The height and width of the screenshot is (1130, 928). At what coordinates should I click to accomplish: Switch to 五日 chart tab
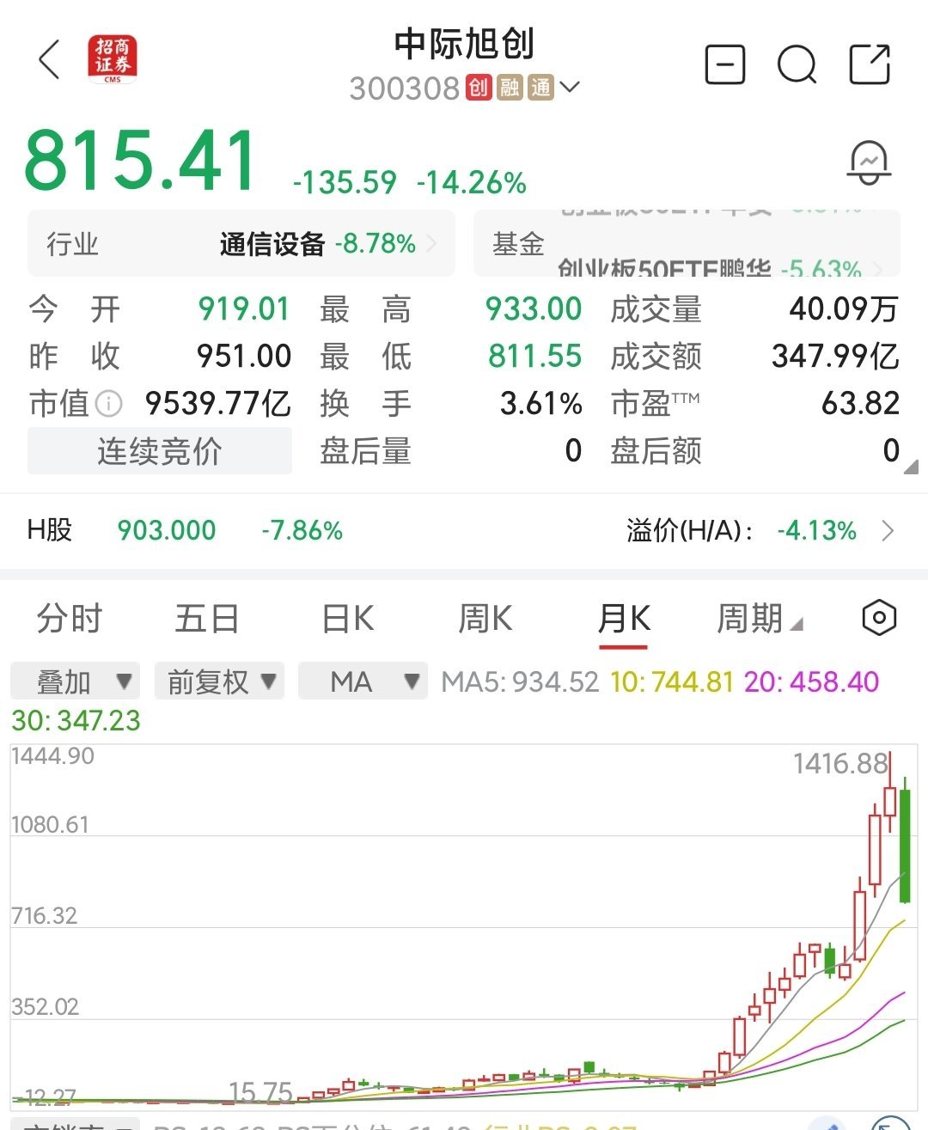click(207, 619)
